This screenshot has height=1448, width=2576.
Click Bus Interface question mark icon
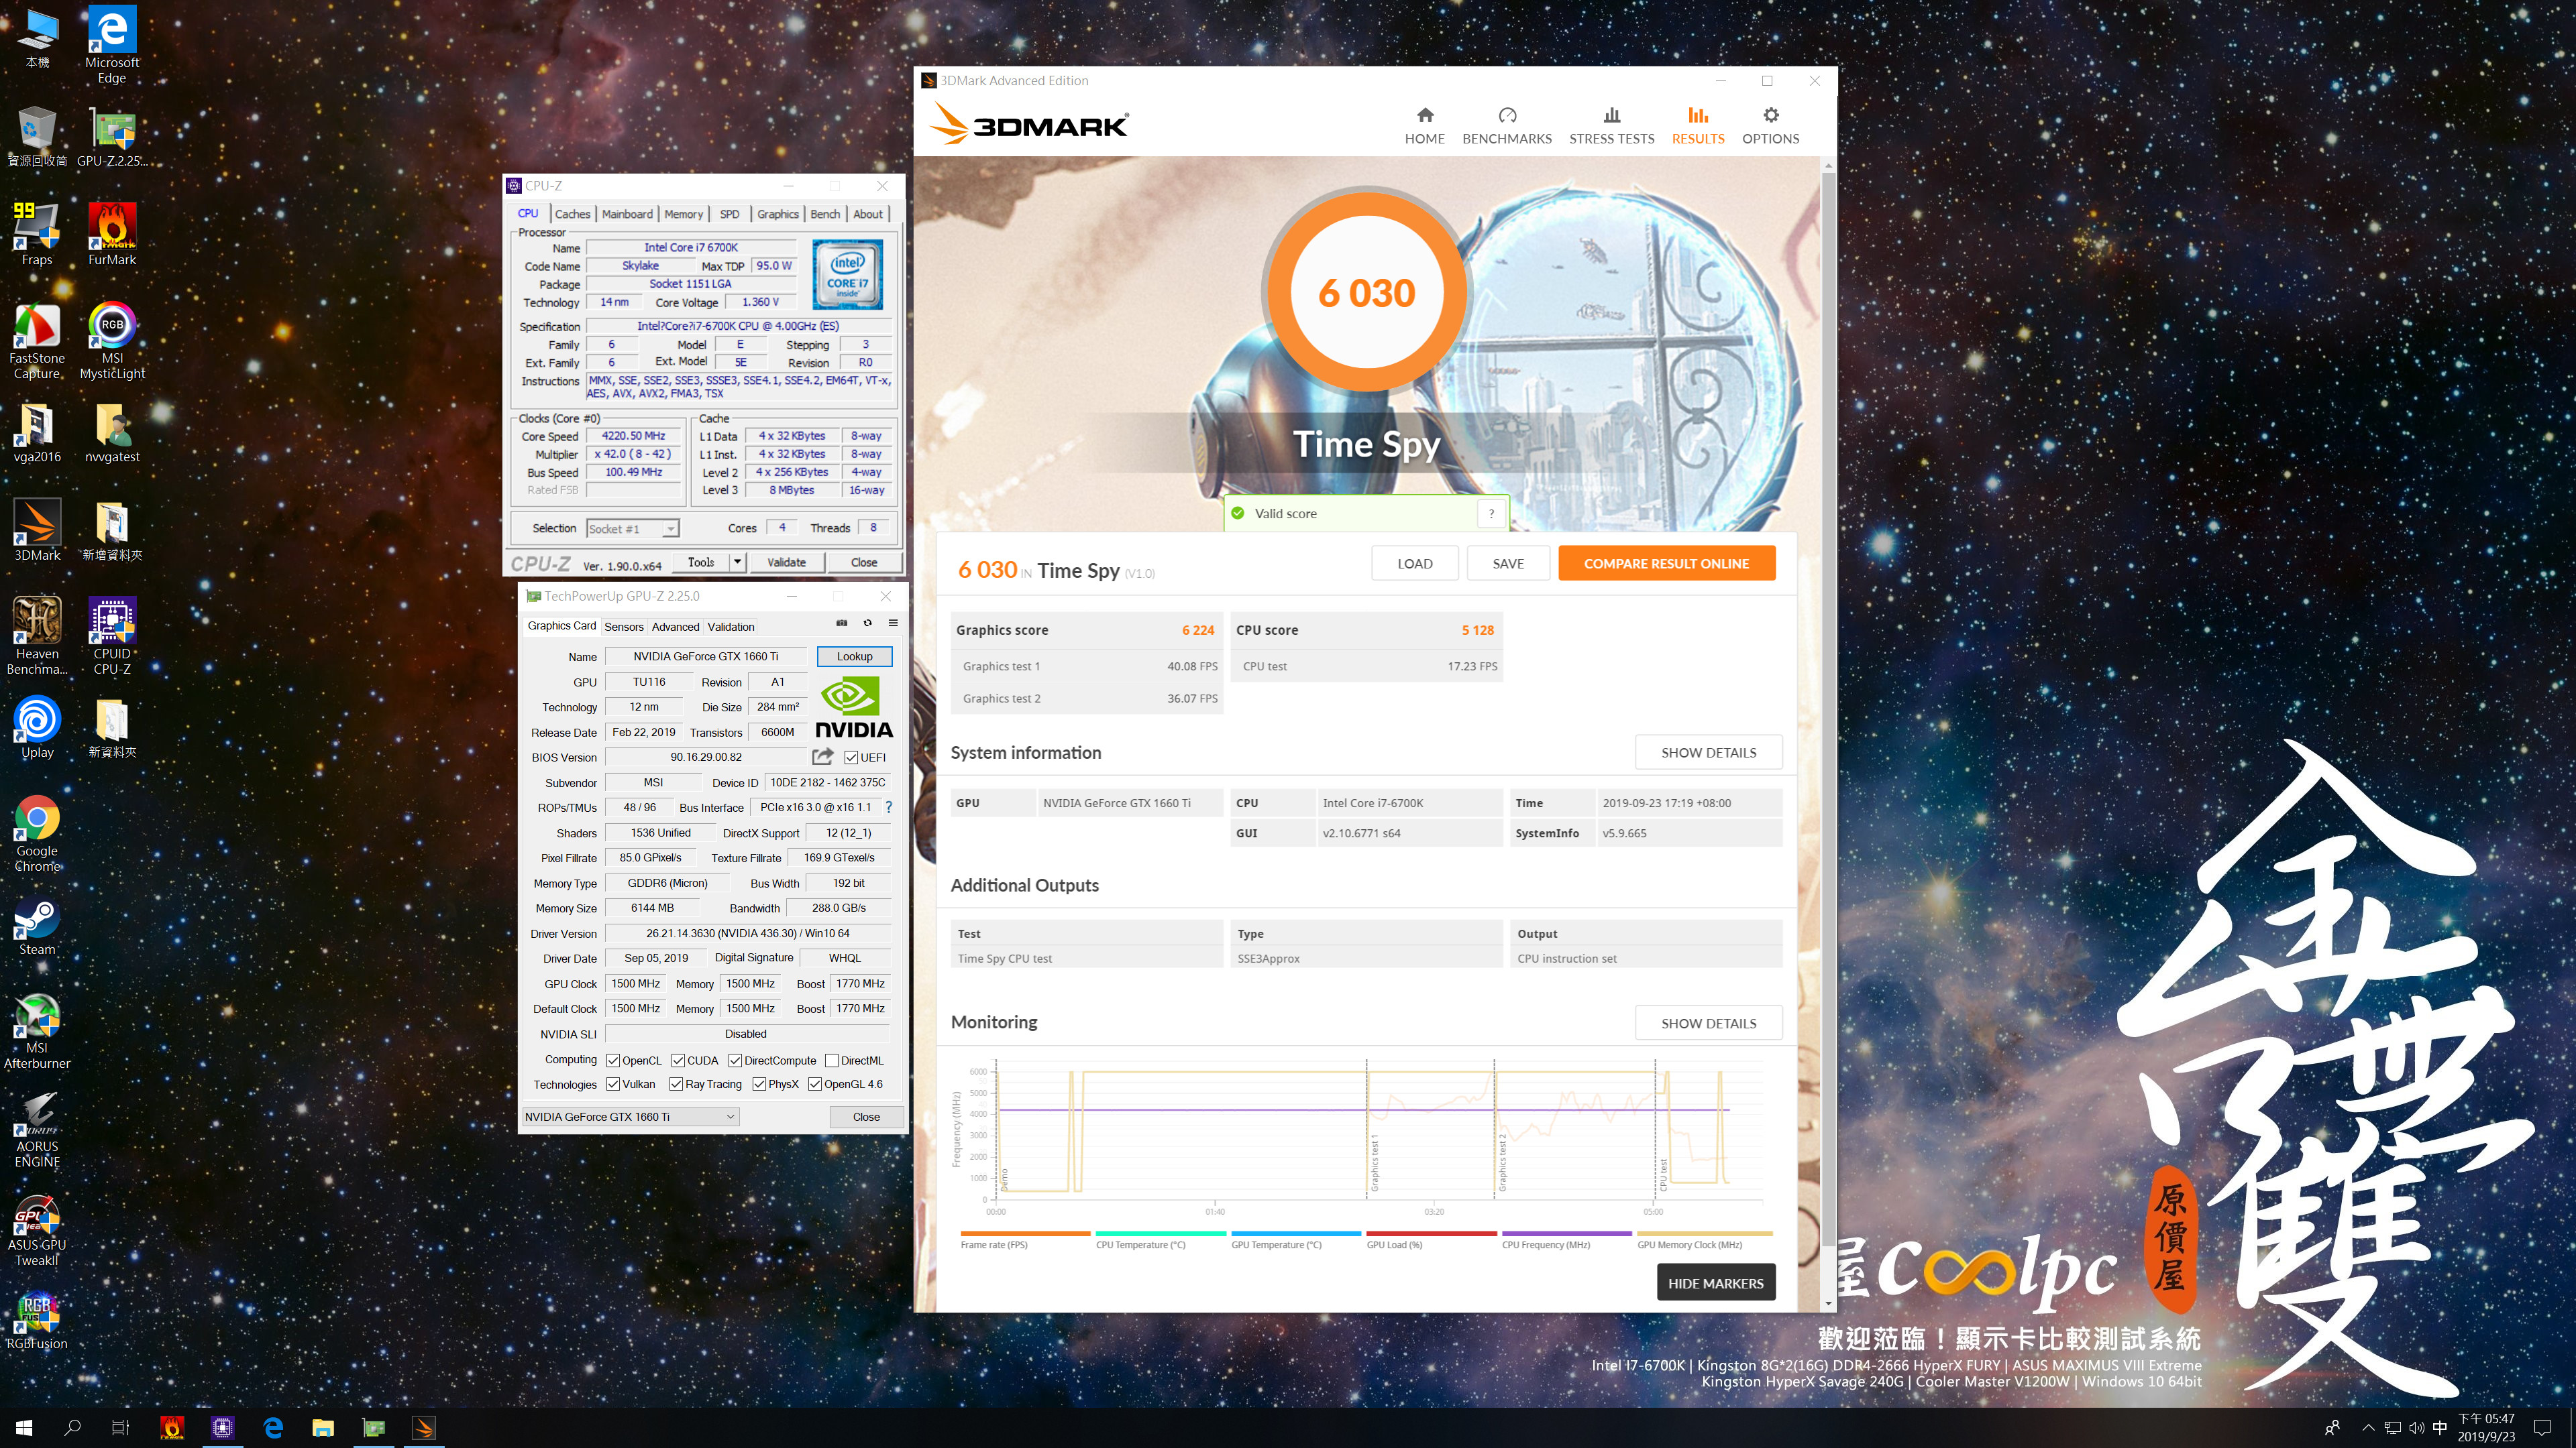(888, 807)
